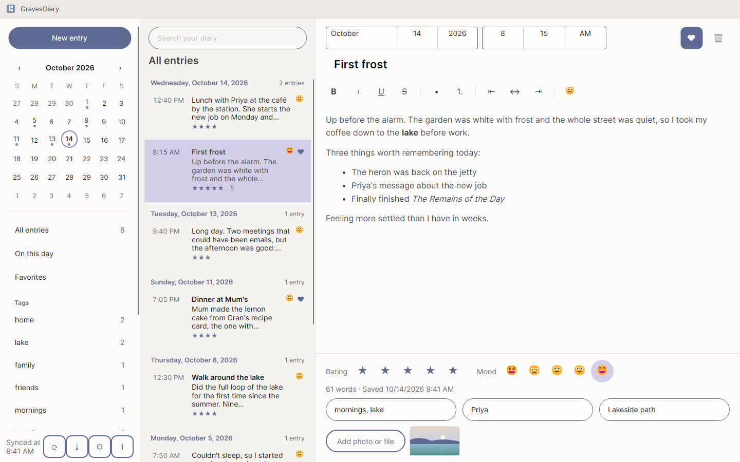Click the GravesDiary app icon in the title bar
This screenshot has width=740, height=462.
tap(11, 9)
